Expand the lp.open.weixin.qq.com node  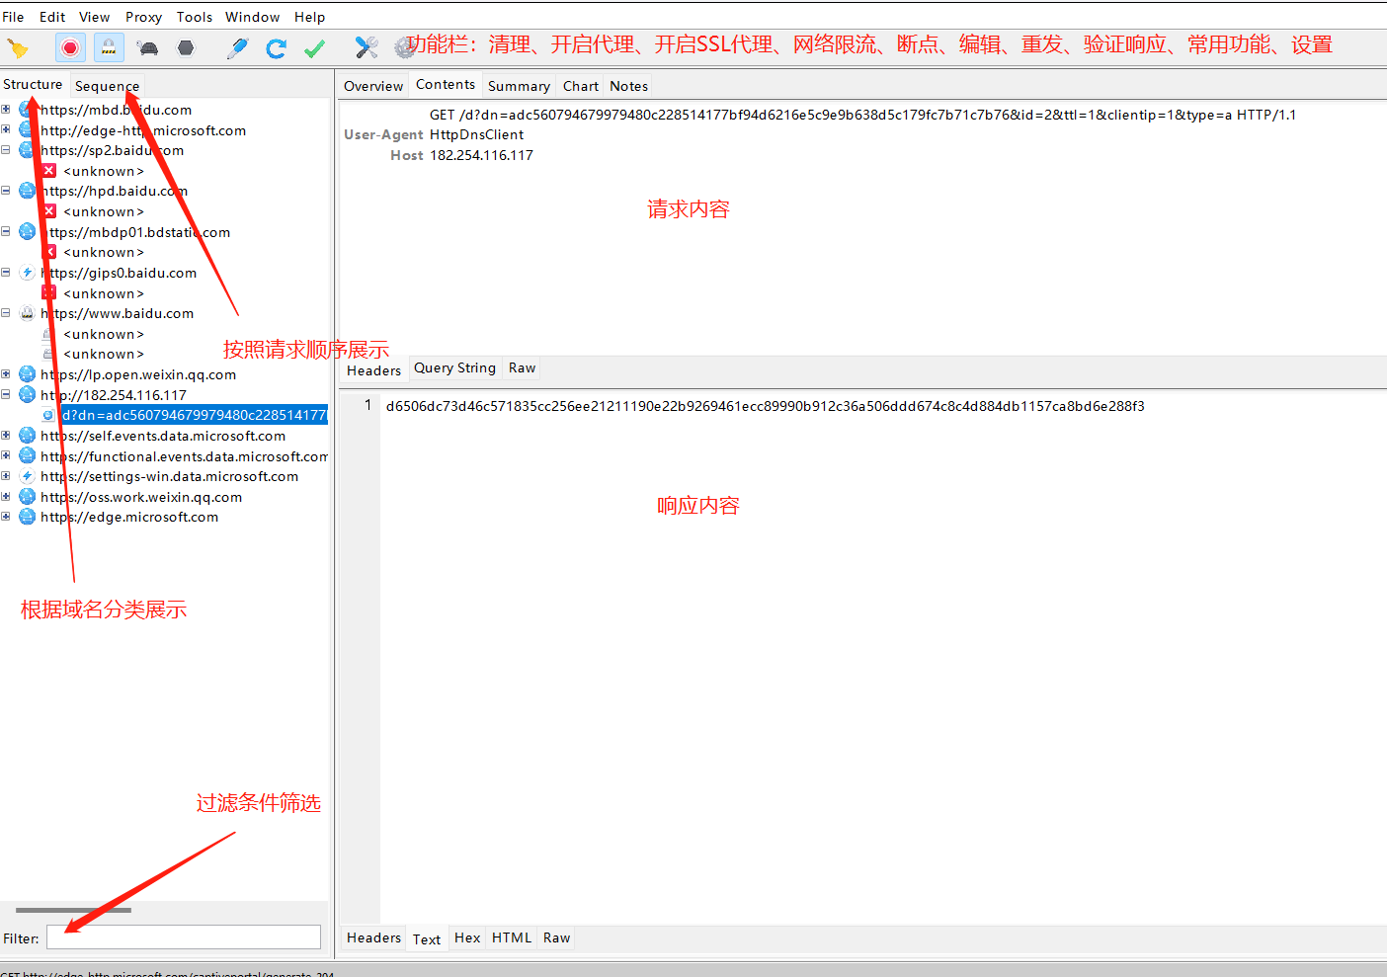pos(6,373)
